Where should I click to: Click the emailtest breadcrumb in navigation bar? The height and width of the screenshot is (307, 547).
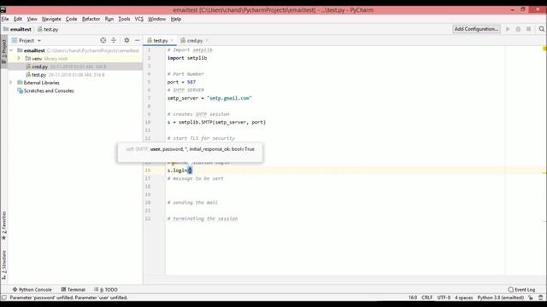point(17,29)
